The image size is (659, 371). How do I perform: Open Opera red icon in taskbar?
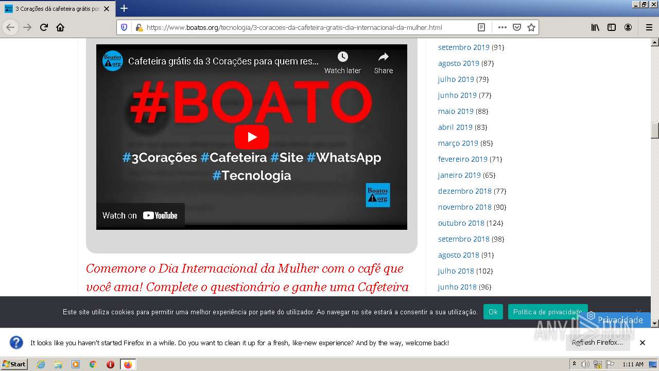(110, 364)
